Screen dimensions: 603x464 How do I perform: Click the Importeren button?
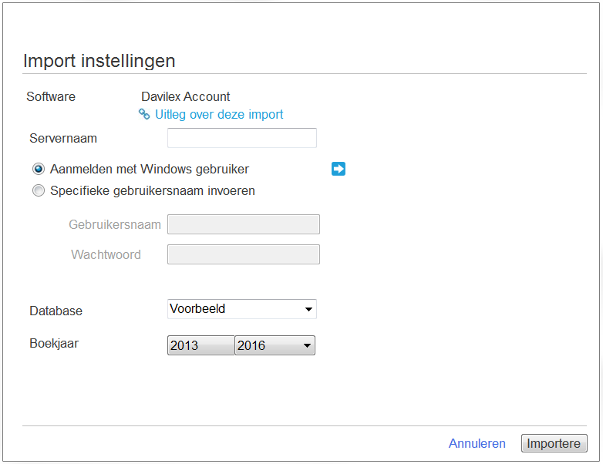coord(554,443)
